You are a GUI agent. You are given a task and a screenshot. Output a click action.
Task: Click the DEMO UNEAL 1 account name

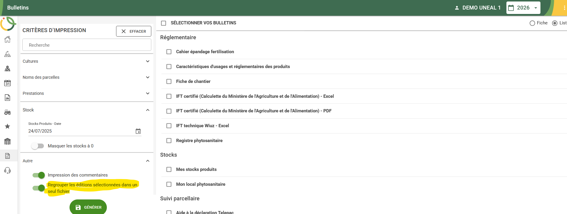(481, 8)
